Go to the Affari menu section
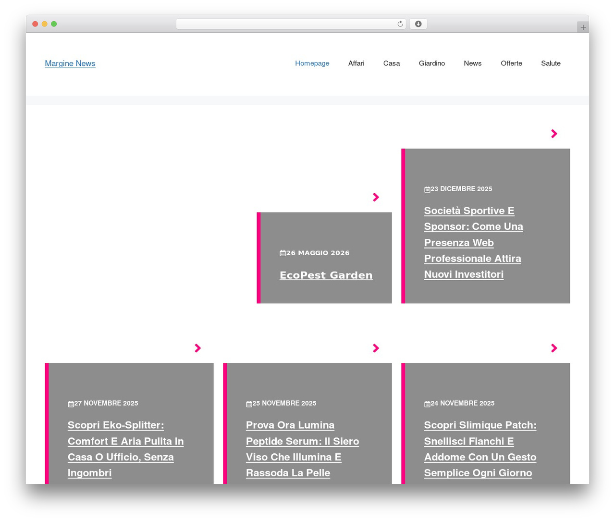 coord(357,63)
